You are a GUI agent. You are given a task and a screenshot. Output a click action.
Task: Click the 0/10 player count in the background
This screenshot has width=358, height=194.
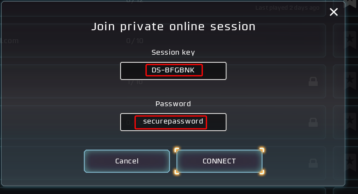tap(135, 41)
